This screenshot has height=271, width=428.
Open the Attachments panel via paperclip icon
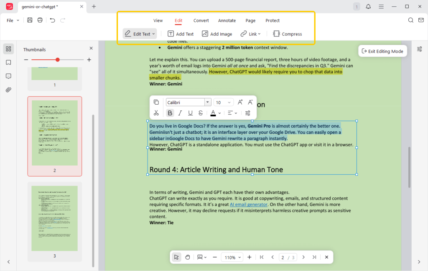click(8, 89)
